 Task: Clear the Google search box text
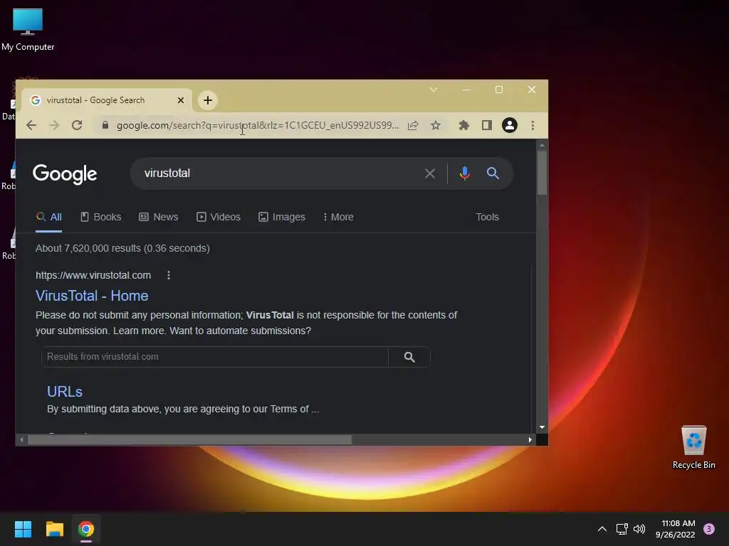[430, 173]
